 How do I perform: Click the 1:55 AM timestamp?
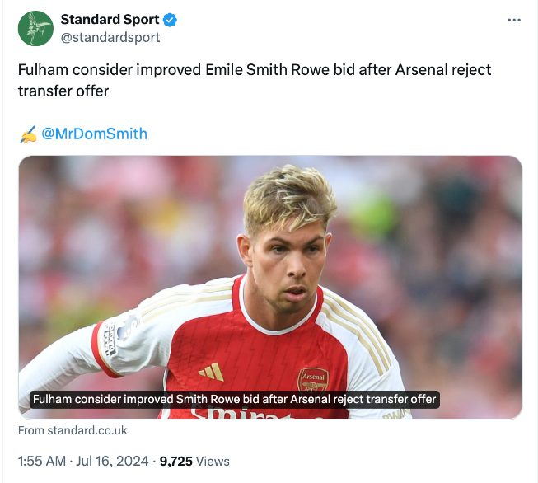pos(40,461)
